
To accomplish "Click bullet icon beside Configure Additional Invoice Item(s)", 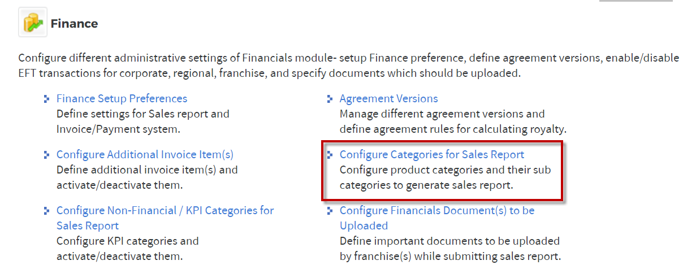I will (47, 155).
